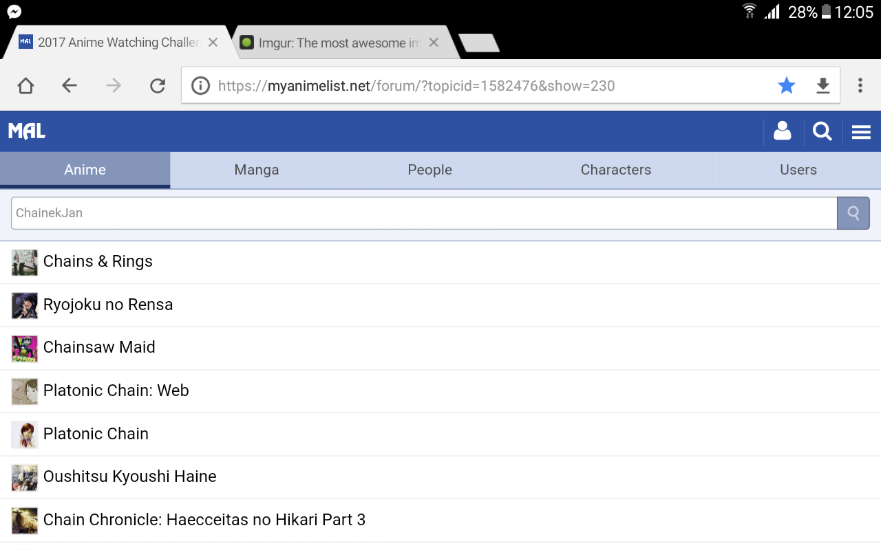
Task: Click the Platonic Chain: Web thumbnail
Action: pos(25,391)
